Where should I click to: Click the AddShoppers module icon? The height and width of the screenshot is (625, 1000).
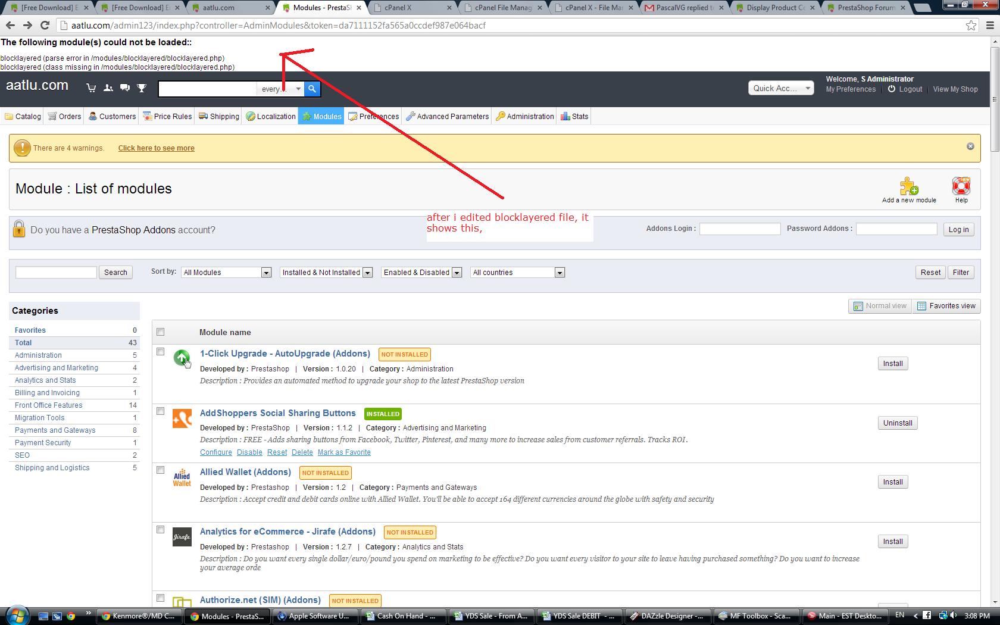point(182,418)
